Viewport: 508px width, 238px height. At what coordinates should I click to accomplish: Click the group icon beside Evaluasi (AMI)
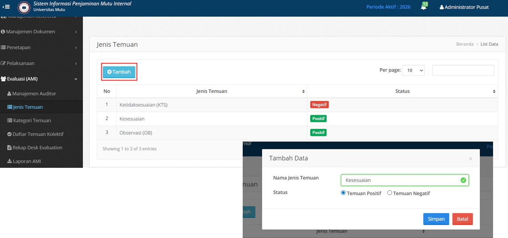4,79
